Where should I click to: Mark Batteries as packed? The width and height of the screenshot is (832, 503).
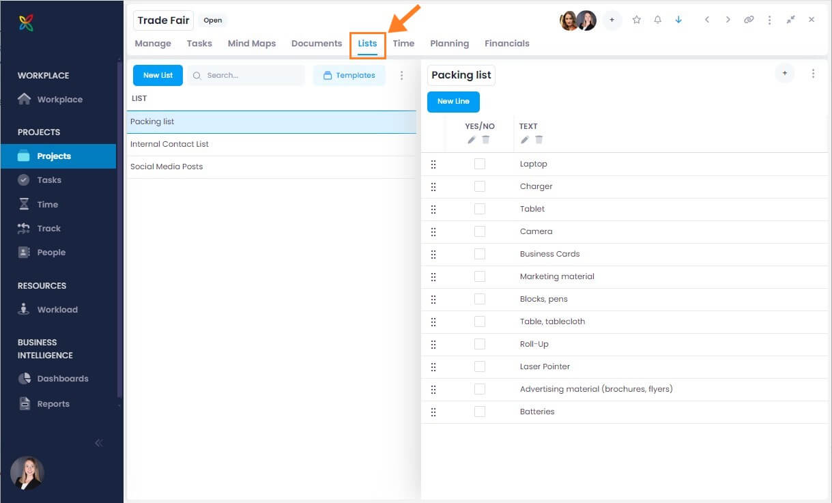pos(480,412)
